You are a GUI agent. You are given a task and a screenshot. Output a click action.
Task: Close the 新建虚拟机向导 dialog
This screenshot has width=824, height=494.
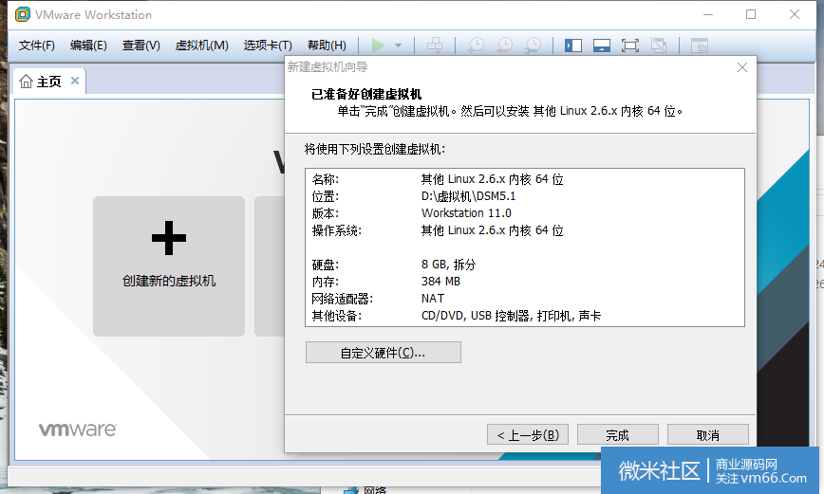[x=742, y=67]
